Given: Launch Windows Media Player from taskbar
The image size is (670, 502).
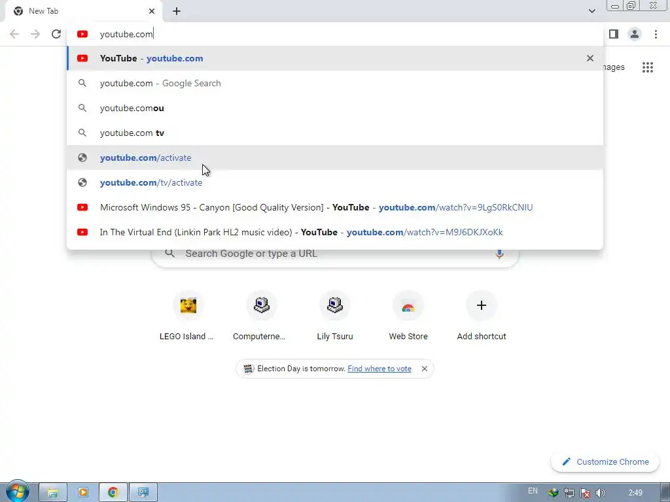Looking at the screenshot, I should [83, 493].
